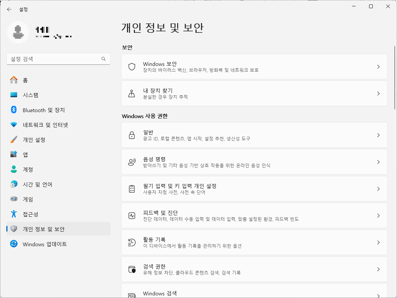The height and width of the screenshot is (298, 397).
Task: Minimize the 설정 window
Action: tap(354, 6)
